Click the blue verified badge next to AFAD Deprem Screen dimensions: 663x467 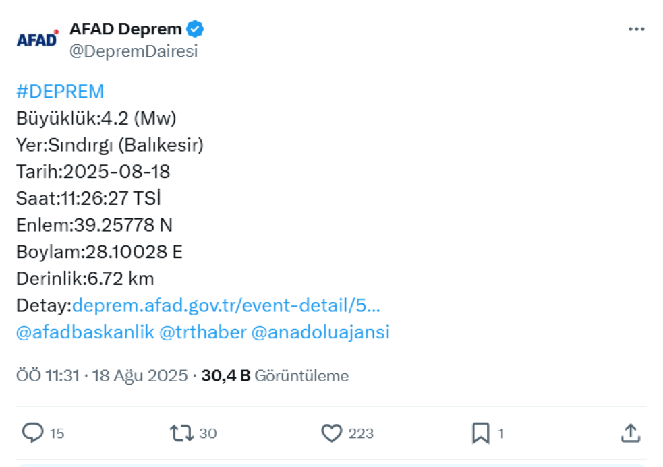click(x=196, y=28)
